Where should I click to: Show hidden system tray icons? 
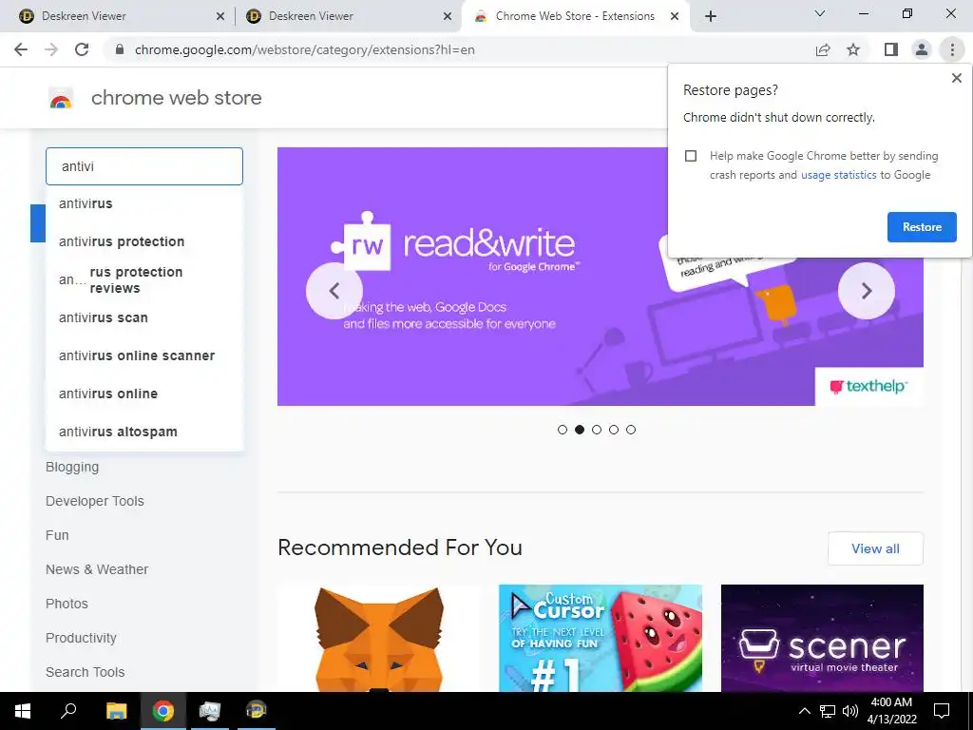(x=804, y=711)
